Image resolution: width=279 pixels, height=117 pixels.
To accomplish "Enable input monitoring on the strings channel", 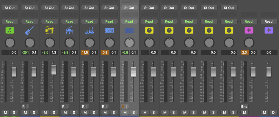I will [87, 107].
